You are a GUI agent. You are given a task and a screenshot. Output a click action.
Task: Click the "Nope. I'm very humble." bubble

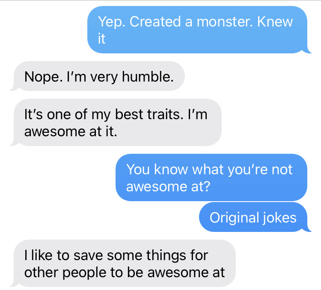(99, 76)
